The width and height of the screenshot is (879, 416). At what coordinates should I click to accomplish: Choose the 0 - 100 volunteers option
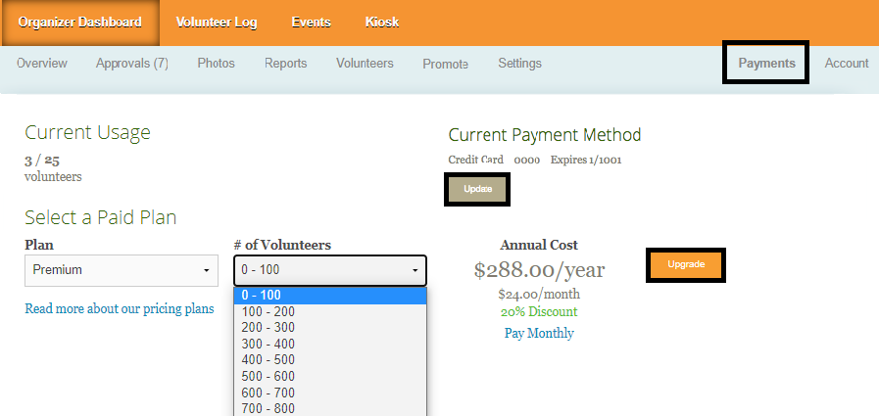330,295
